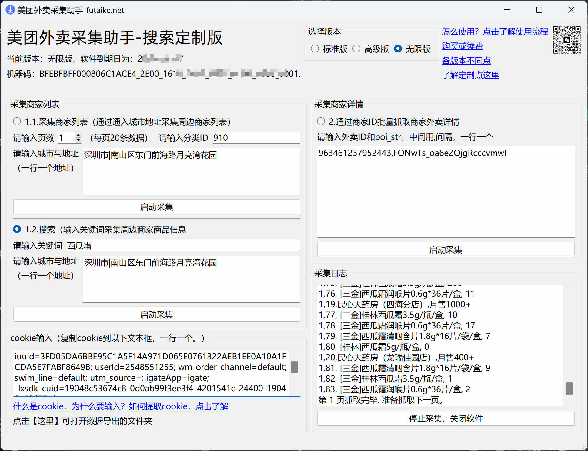Click the cookie input text box
This screenshot has height=451, width=588.
click(151, 373)
